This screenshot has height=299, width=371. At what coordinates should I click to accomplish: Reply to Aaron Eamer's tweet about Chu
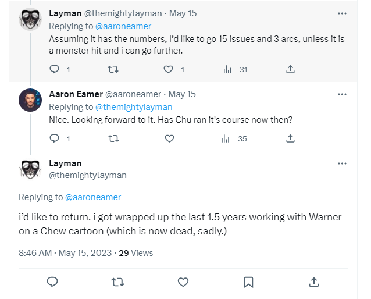pos(55,138)
